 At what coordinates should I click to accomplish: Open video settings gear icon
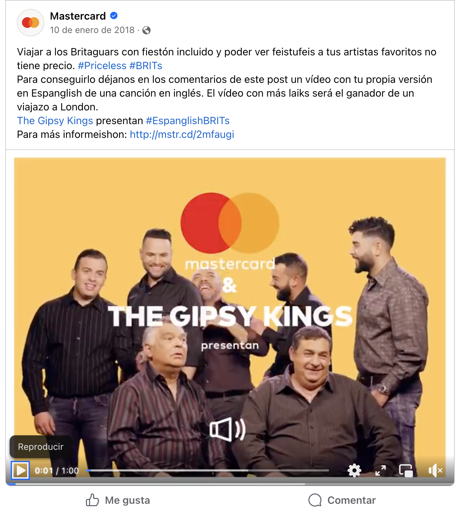(354, 470)
